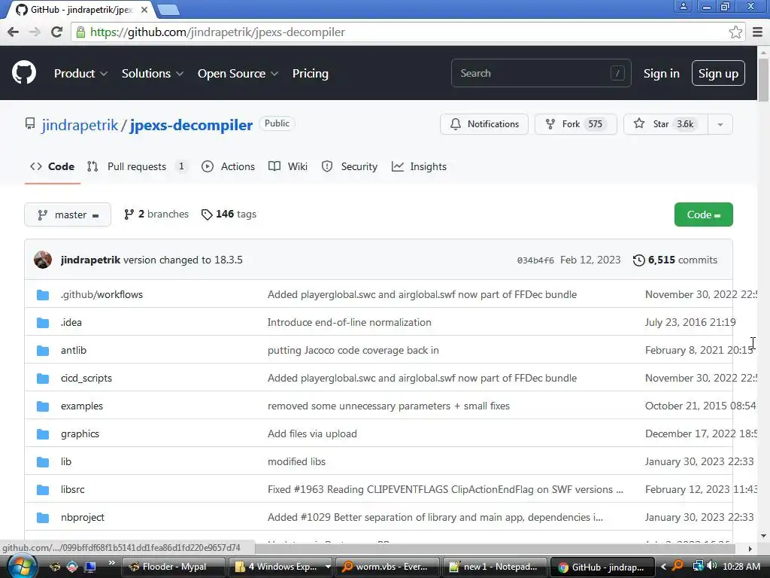770x578 pixels.
Task: Click the folder icon for .github/workflows
Action: click(43, 295)
